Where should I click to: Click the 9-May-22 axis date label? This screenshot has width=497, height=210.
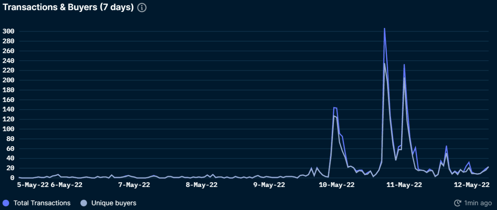[x=269, y=185]
